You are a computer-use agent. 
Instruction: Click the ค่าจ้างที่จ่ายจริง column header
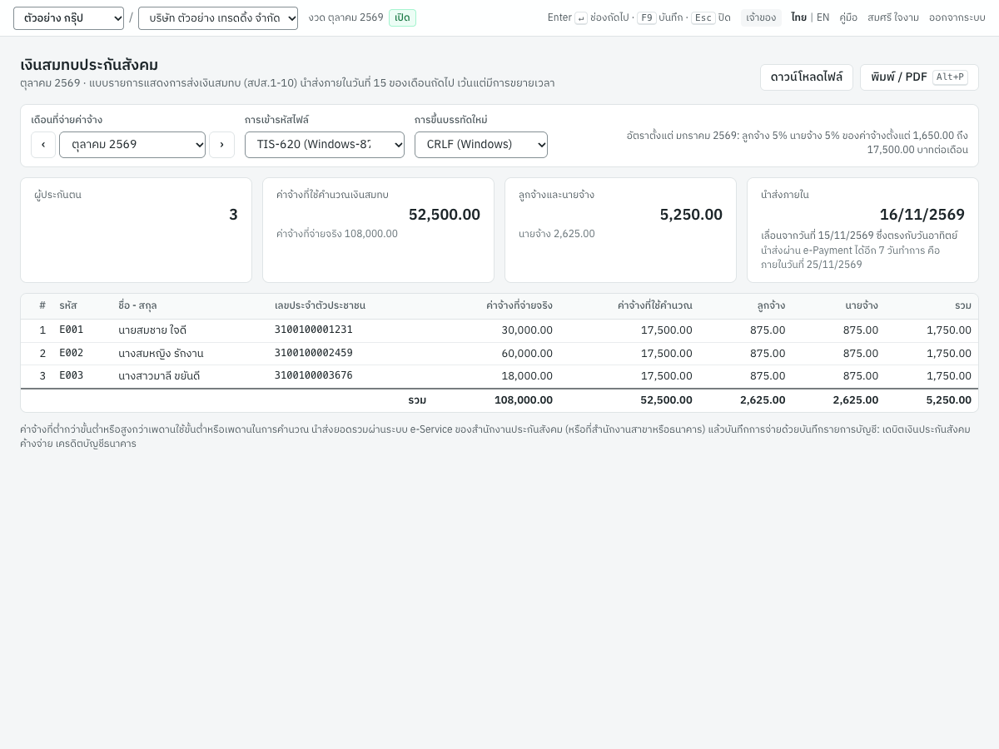pos(519,305)
